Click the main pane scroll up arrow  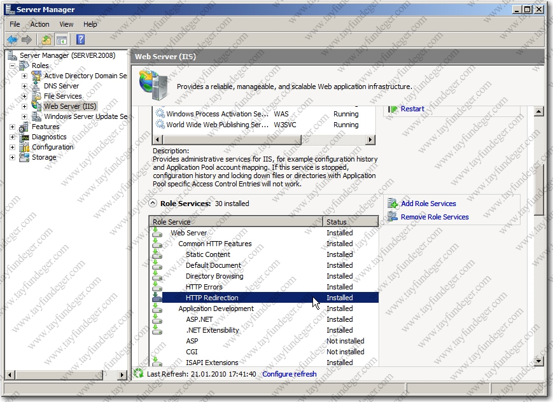(538, 111)
